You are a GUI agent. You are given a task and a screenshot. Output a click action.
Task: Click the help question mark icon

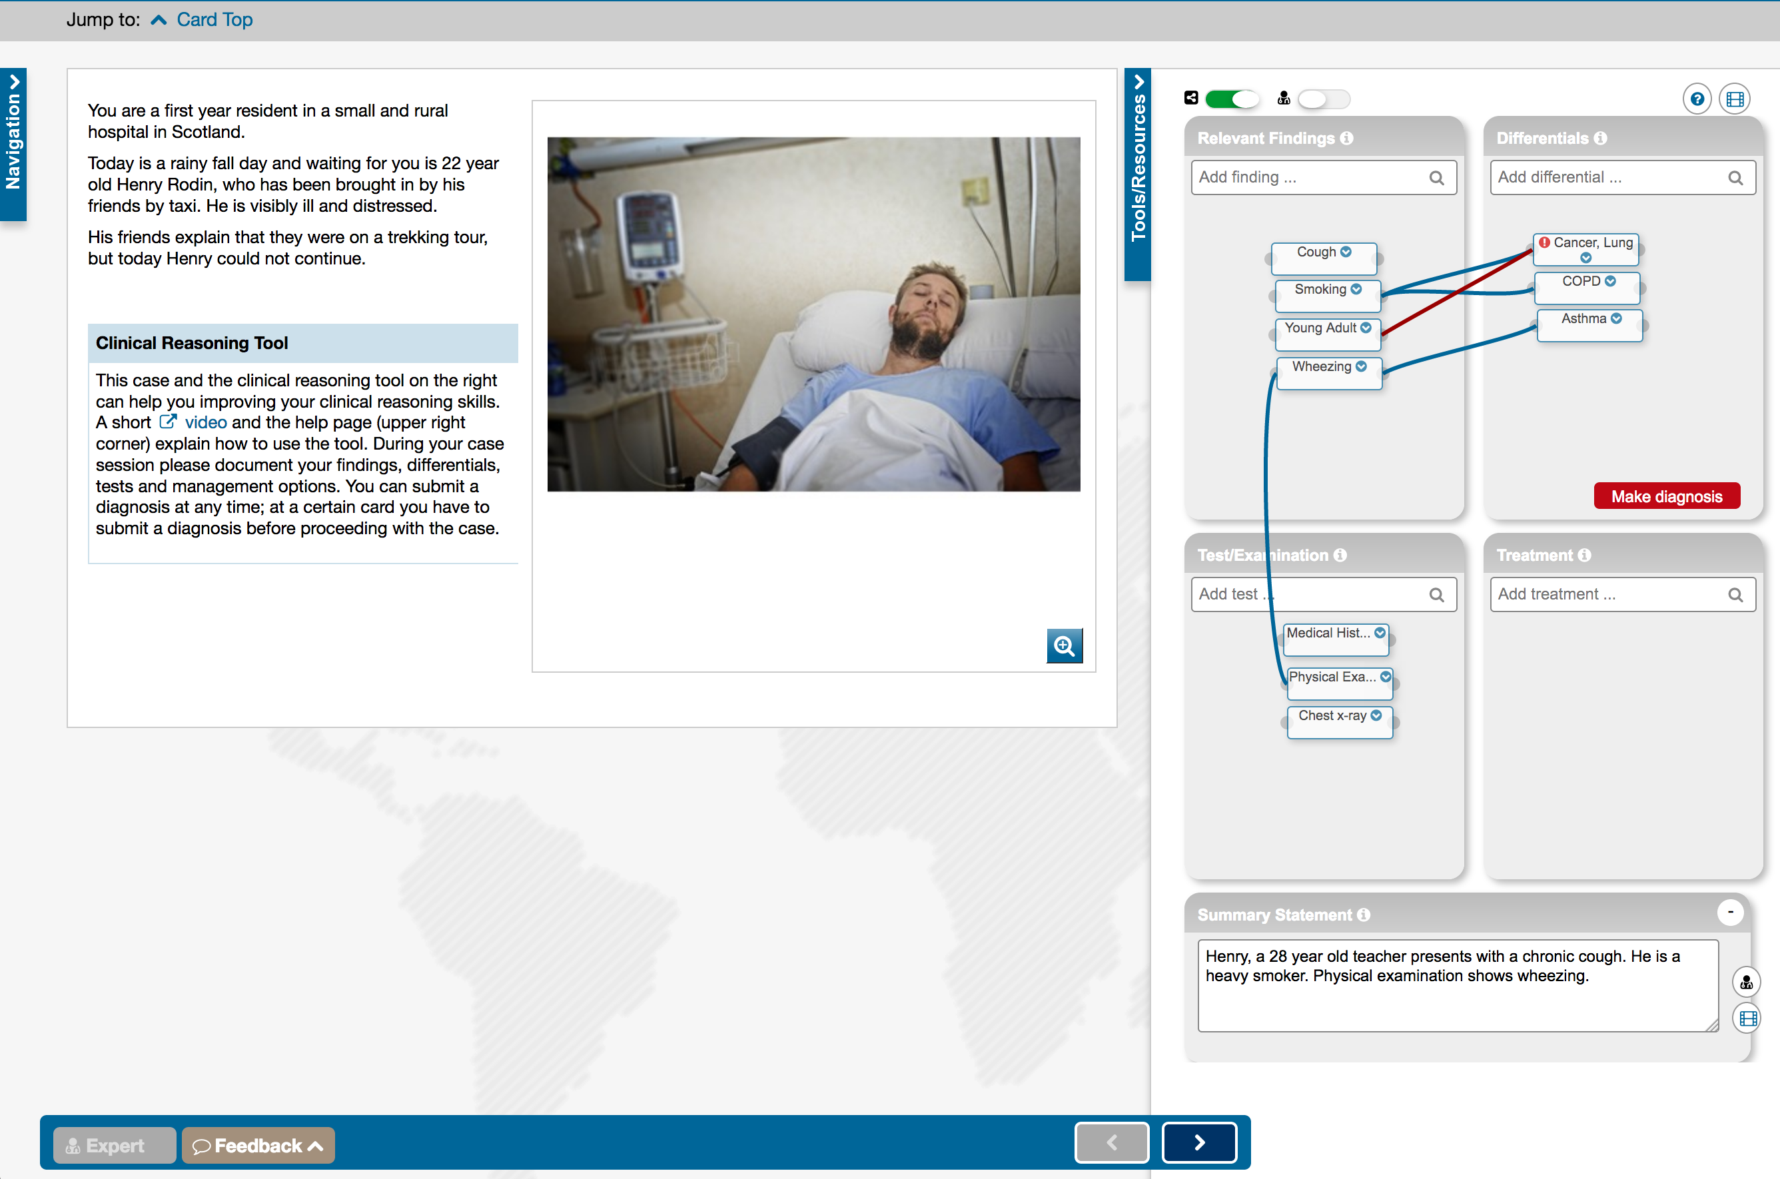(x=1697, y=99)
